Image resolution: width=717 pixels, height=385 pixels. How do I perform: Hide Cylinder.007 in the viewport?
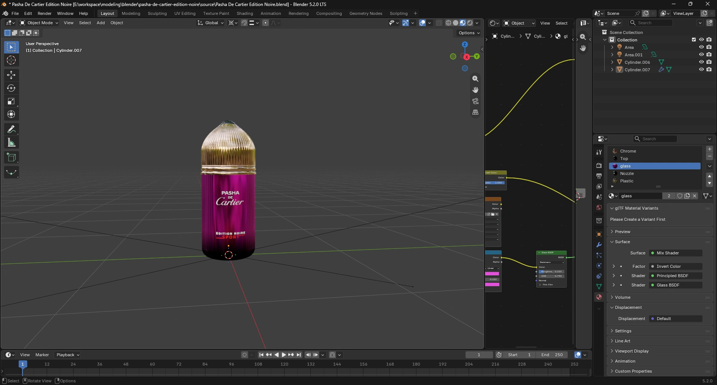(x=701, y=69)
